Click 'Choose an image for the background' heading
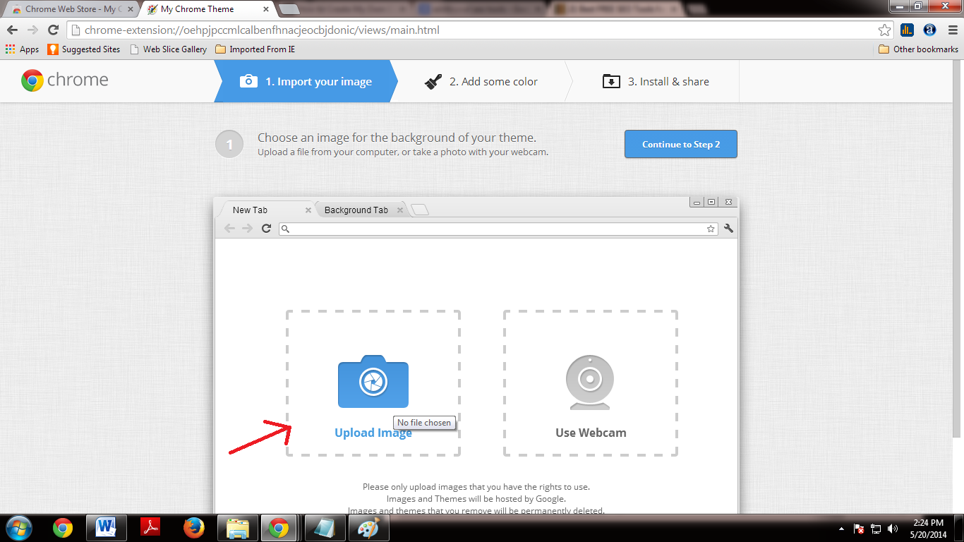 click(x=397, y=138)
